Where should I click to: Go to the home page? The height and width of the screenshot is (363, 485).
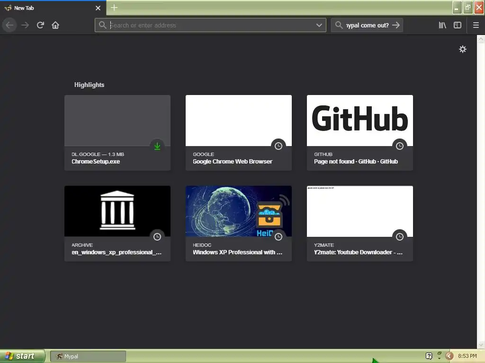[x=55, y=26]
